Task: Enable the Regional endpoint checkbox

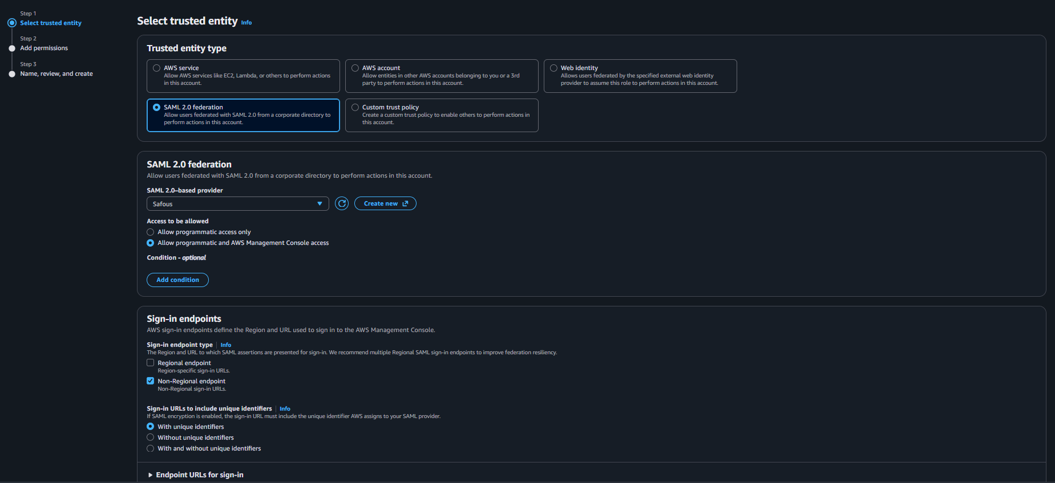Action: tap(151, 363)
